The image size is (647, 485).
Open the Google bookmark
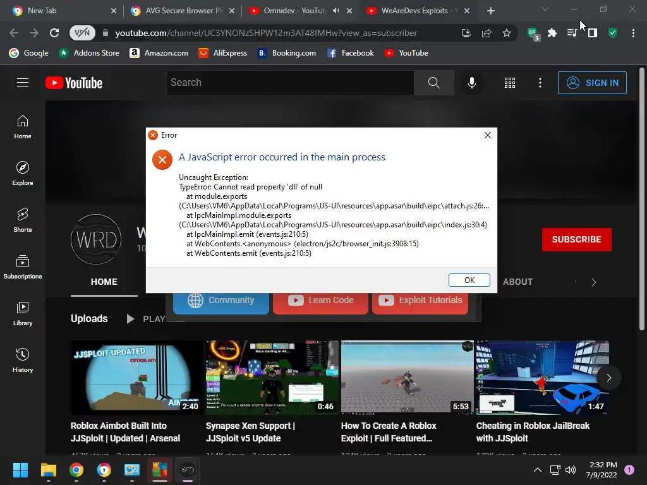(29, 53)
